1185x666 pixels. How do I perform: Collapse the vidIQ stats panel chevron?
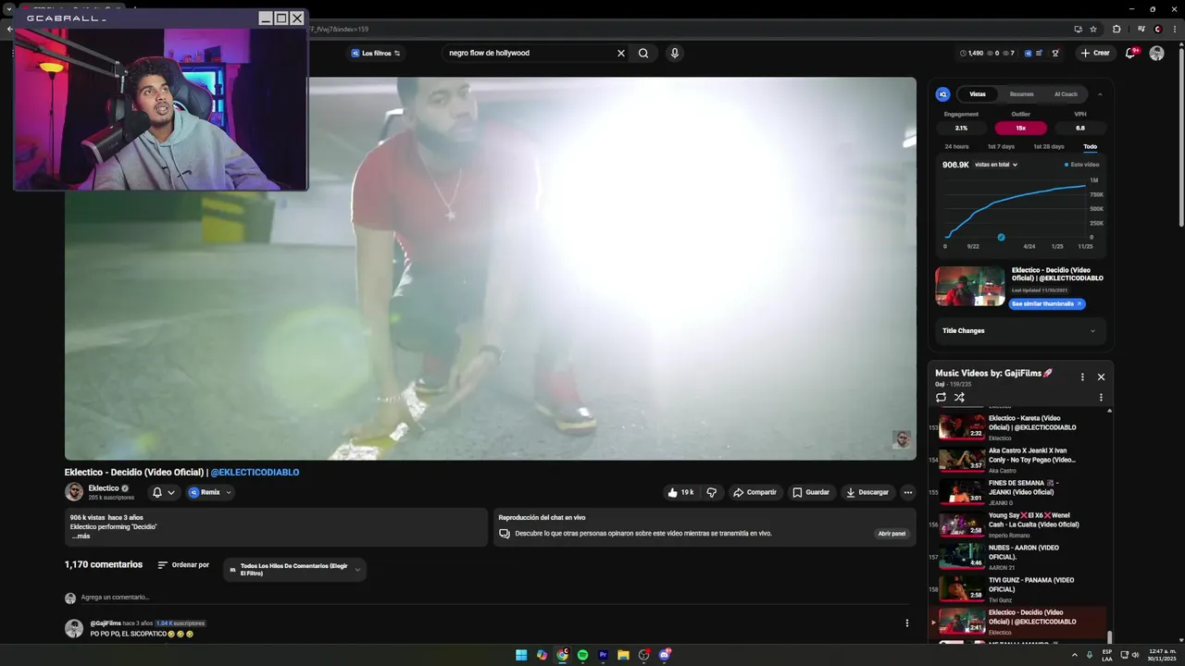tap(1100, 94)
